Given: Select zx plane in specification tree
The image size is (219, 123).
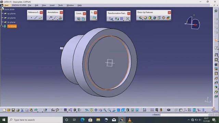Looking at the screenshot, I should tap(11, 22).
